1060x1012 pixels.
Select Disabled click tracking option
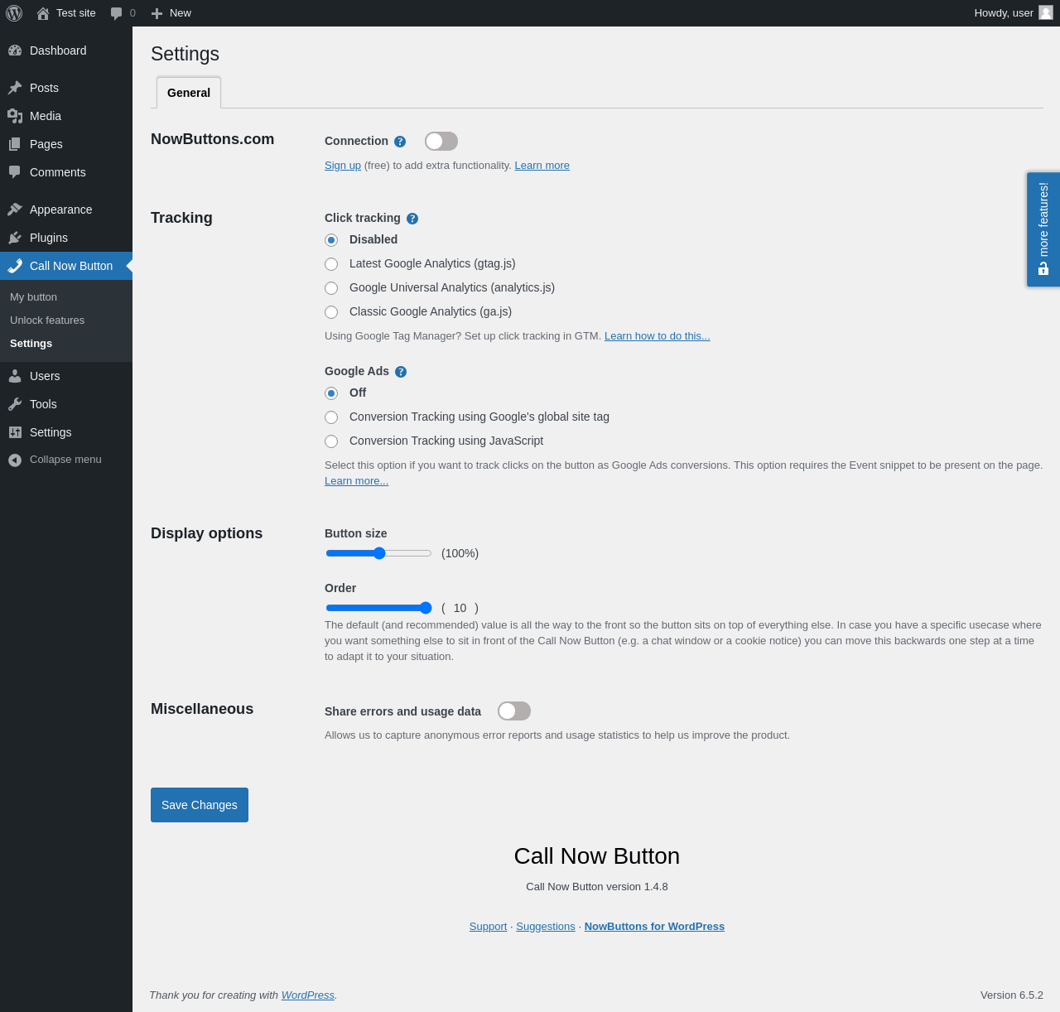[x=331, y=240]
